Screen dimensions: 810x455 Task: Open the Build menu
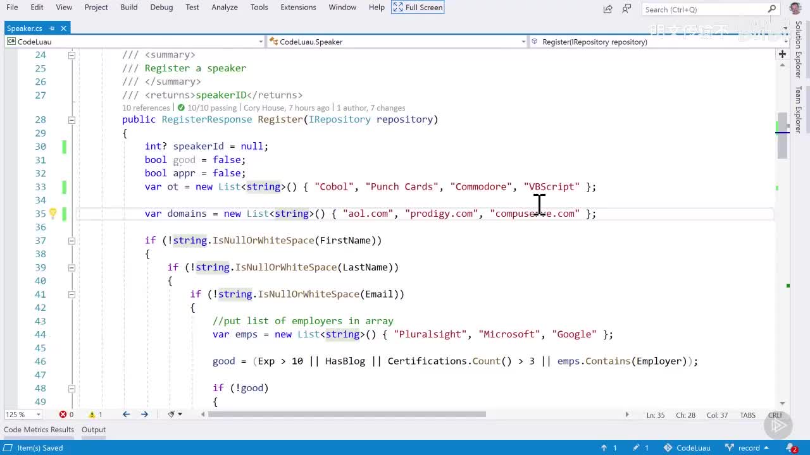coord(129,7)
